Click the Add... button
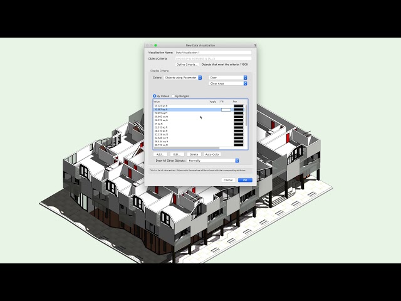The width and height of the screenshot is (401, 301). pos(160,154)
